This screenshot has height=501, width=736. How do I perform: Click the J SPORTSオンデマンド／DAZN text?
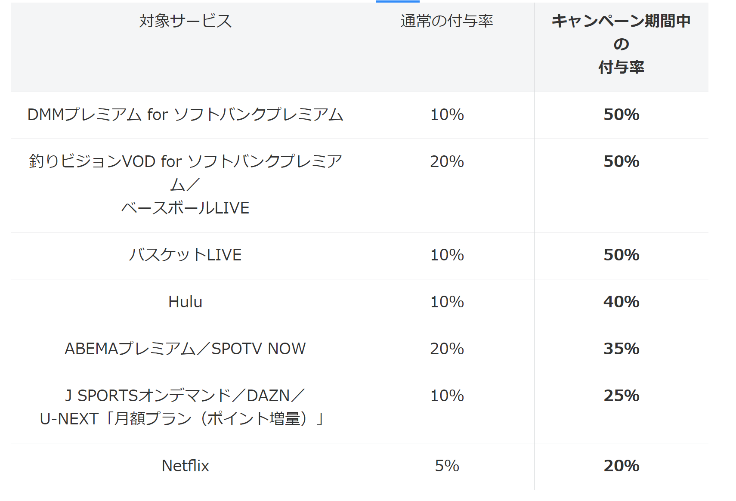point(185,396)
